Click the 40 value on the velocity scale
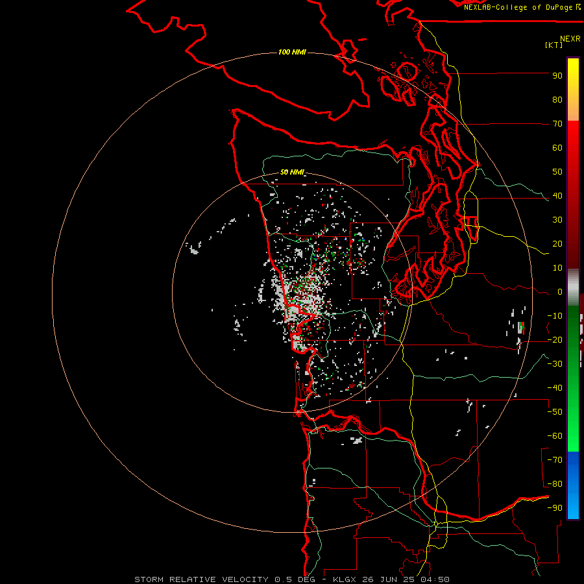584x584 pixels. [557, 196]
